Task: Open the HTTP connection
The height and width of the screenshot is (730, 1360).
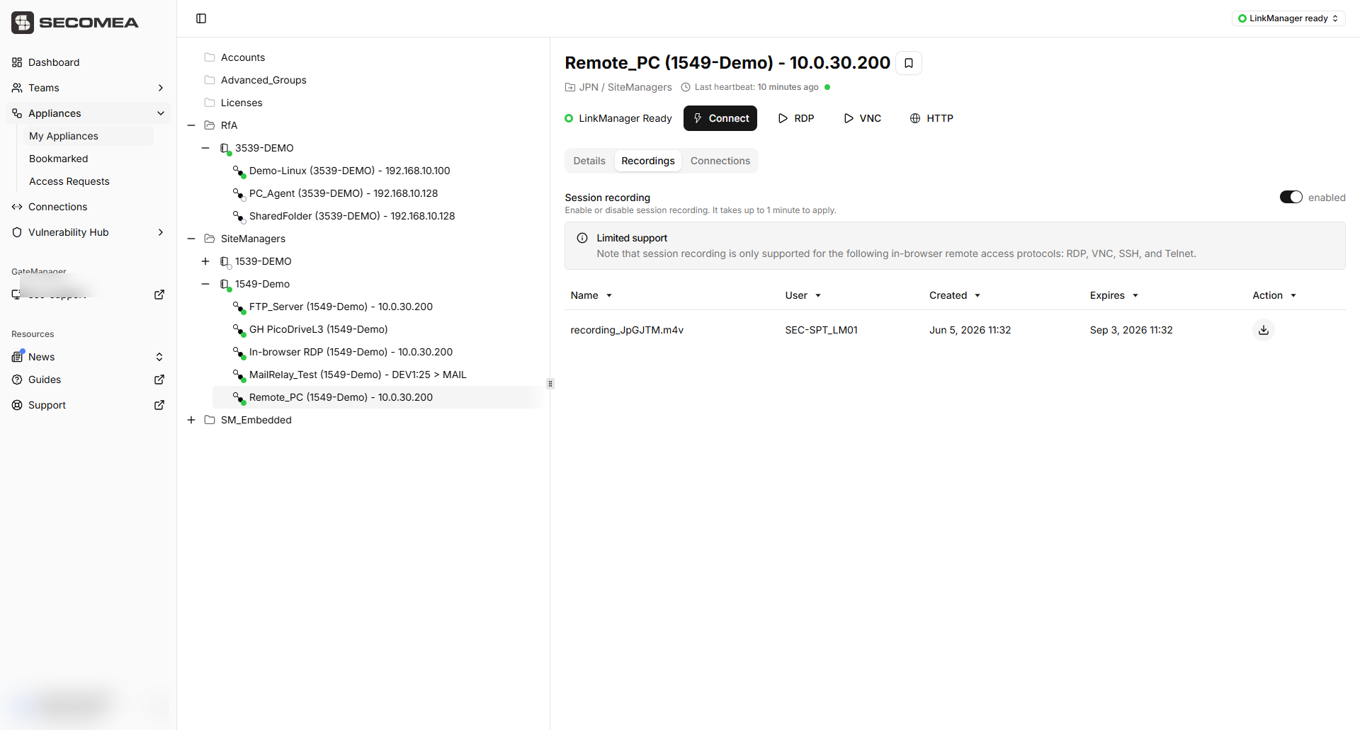Action: pos(931,118)
